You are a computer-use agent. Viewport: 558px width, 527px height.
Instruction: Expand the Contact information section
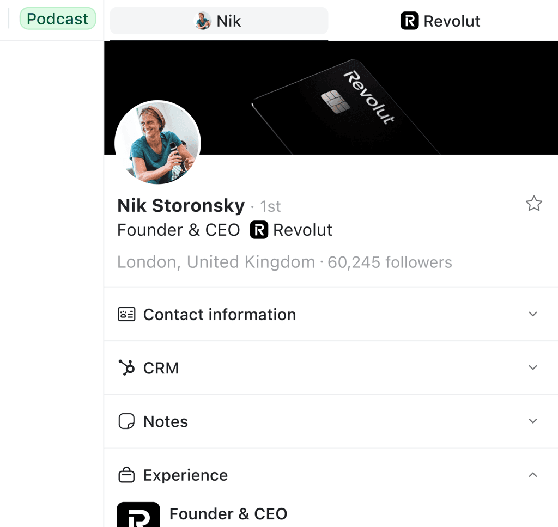coord(533,314)
